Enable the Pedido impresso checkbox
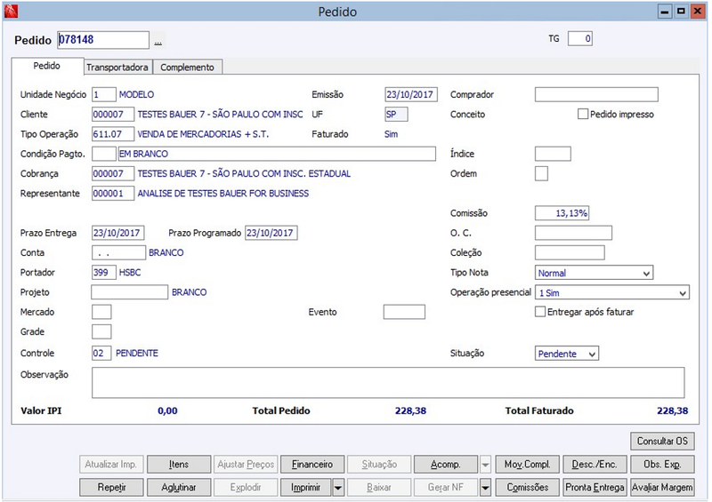Image resolution: width=712 pixels, height=502 pixels. tap(583, 114)
